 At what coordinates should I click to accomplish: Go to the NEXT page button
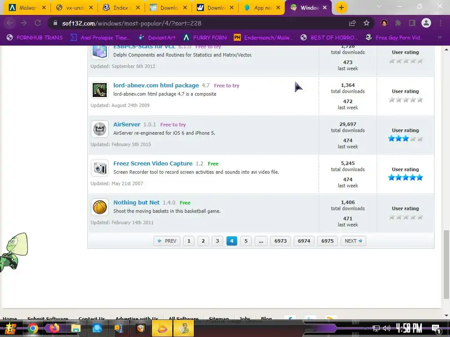(353, 241)
